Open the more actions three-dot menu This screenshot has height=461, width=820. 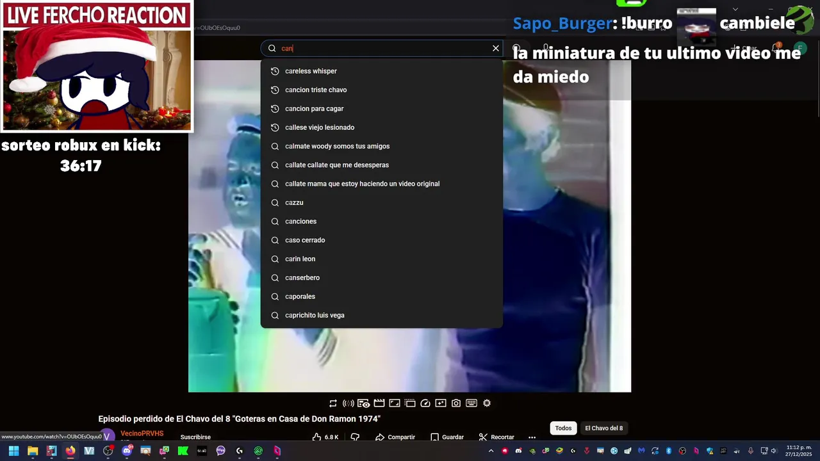[532, 437]
